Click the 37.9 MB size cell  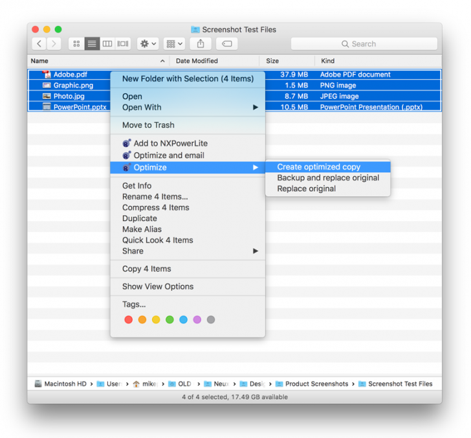click(294, 75)
